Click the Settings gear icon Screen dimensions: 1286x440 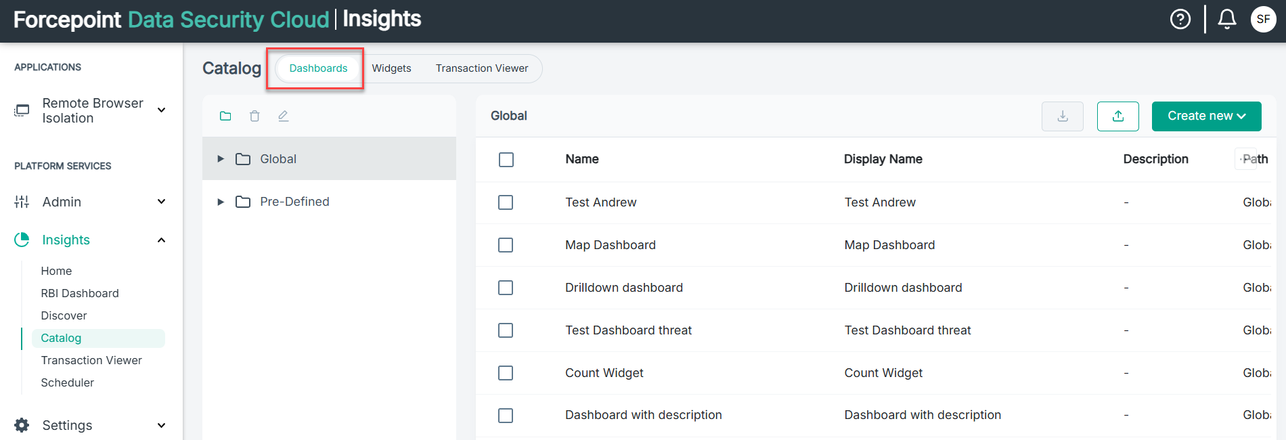[22, 425]
